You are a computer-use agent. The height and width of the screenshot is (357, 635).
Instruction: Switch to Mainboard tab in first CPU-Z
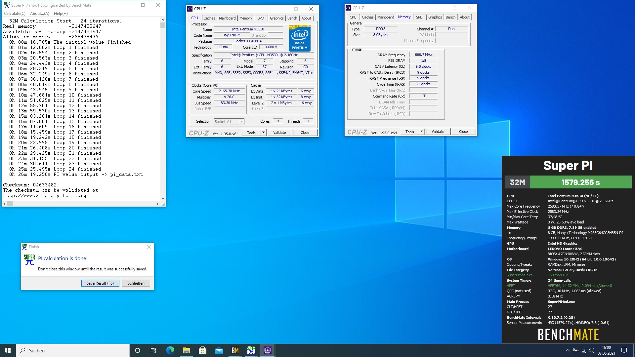click(227, 18)
